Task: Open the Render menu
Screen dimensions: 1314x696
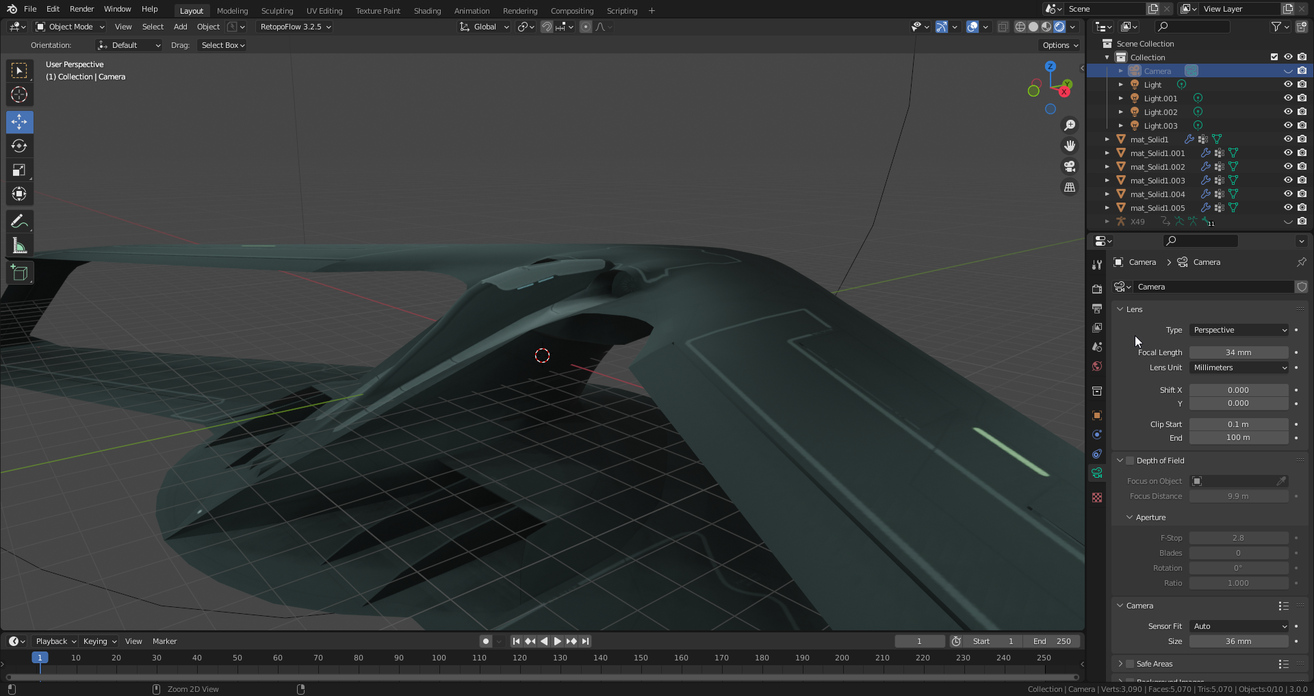Action: pos(81,9)
